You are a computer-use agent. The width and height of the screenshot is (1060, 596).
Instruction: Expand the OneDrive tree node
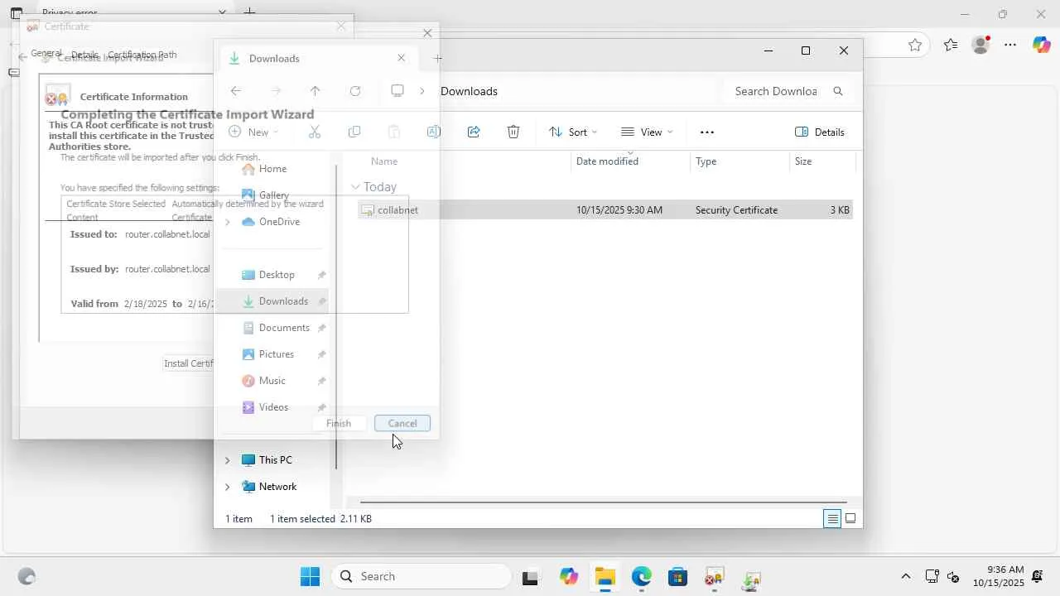pos(228,222)
